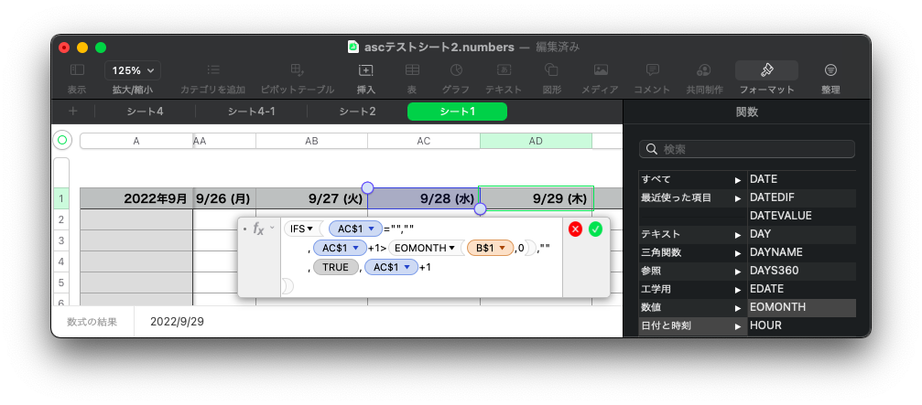
Task: Select column header A
Action: click(136, 141)
